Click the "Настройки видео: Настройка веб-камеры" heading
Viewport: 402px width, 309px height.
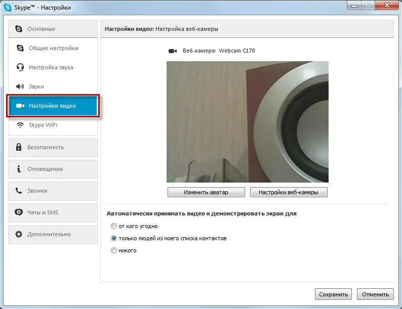point(162,29)
